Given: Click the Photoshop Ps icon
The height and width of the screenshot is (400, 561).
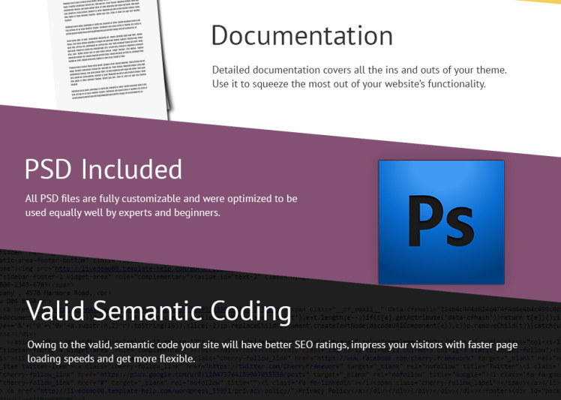Looking at the screenshot, I should pos(442,222).
